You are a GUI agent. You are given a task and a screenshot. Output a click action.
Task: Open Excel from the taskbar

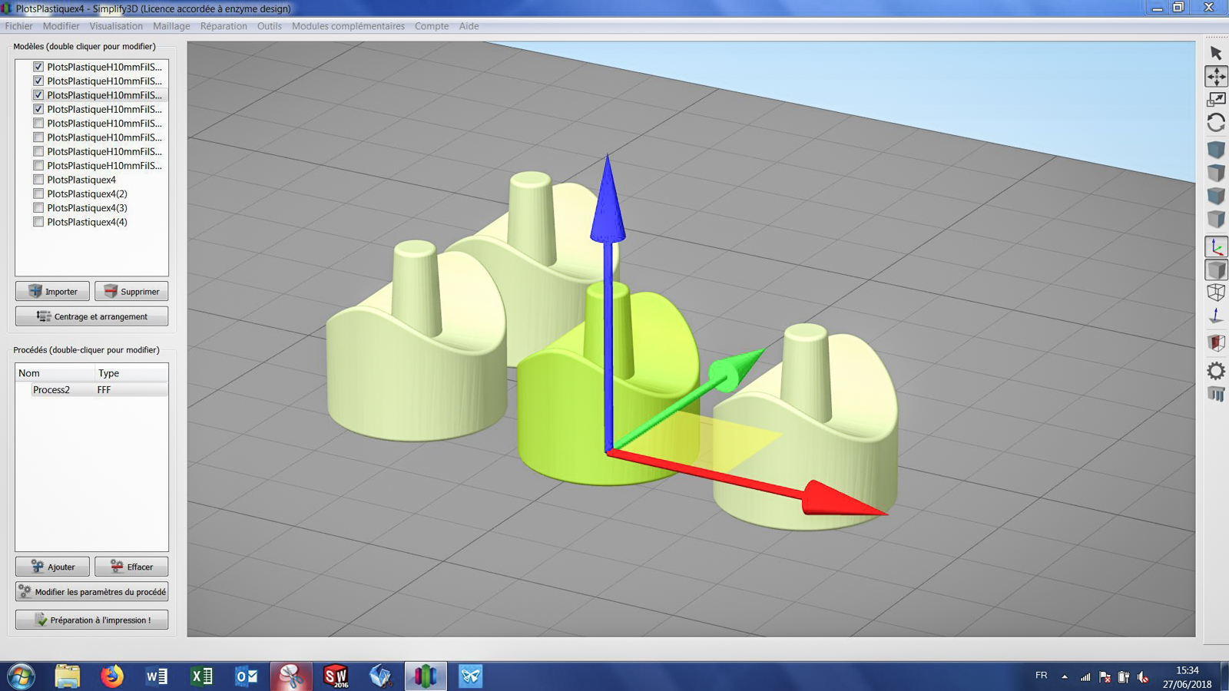click(x=201, y=676)
